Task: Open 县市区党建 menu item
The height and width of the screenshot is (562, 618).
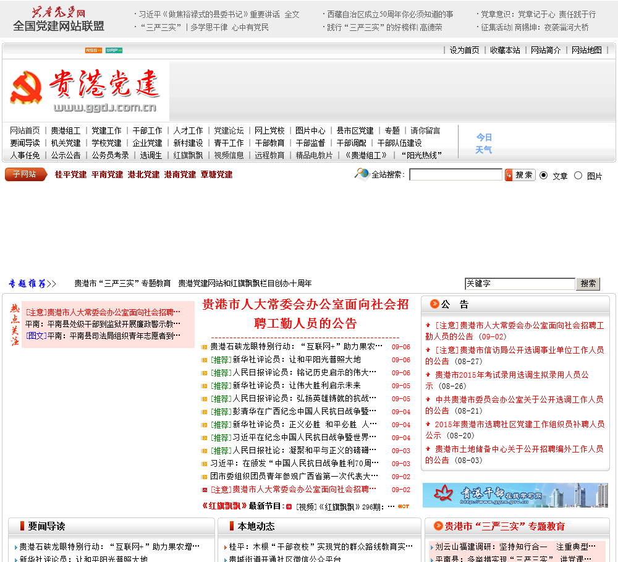Action: point(355,130)
